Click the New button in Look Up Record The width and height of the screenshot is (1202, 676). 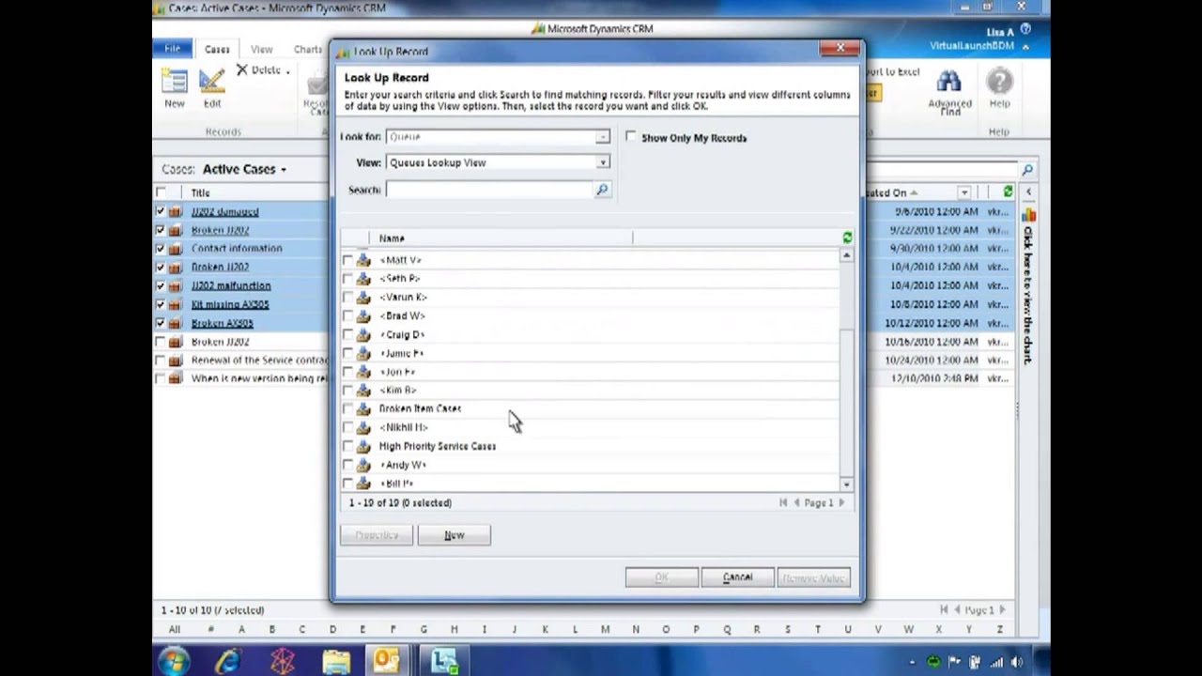click(455, 535)
